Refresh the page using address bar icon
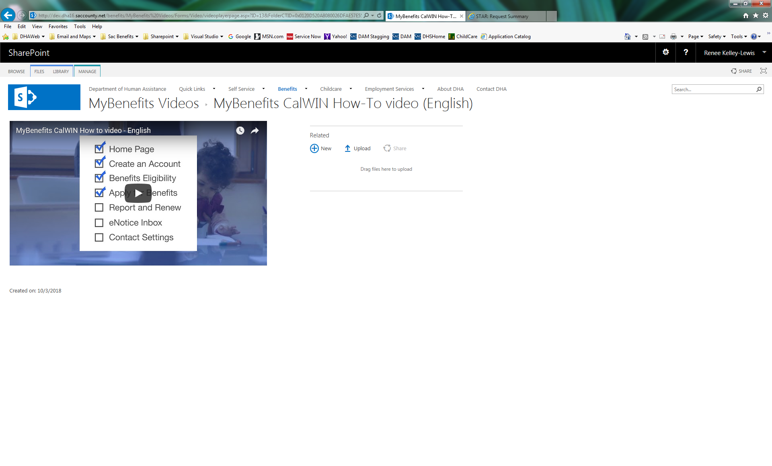772x466 pixels. click(379, 15)
